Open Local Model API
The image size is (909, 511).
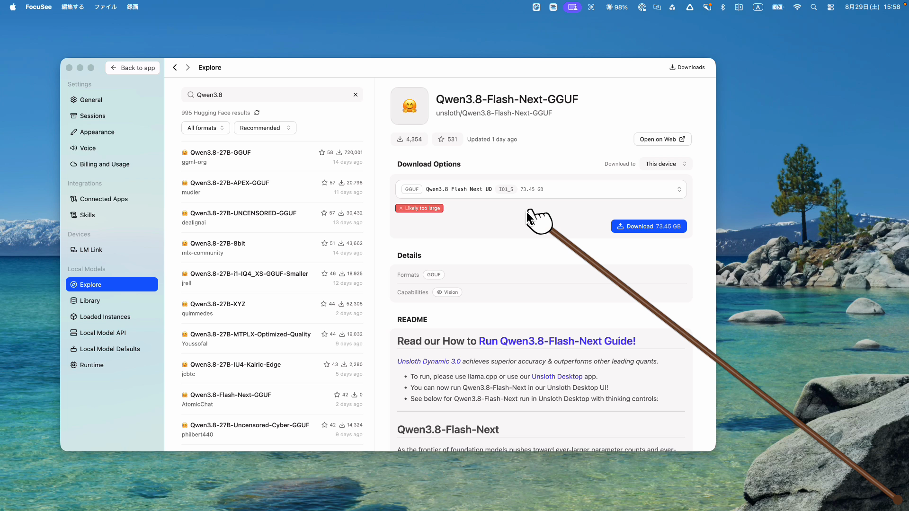click(112, 333)
